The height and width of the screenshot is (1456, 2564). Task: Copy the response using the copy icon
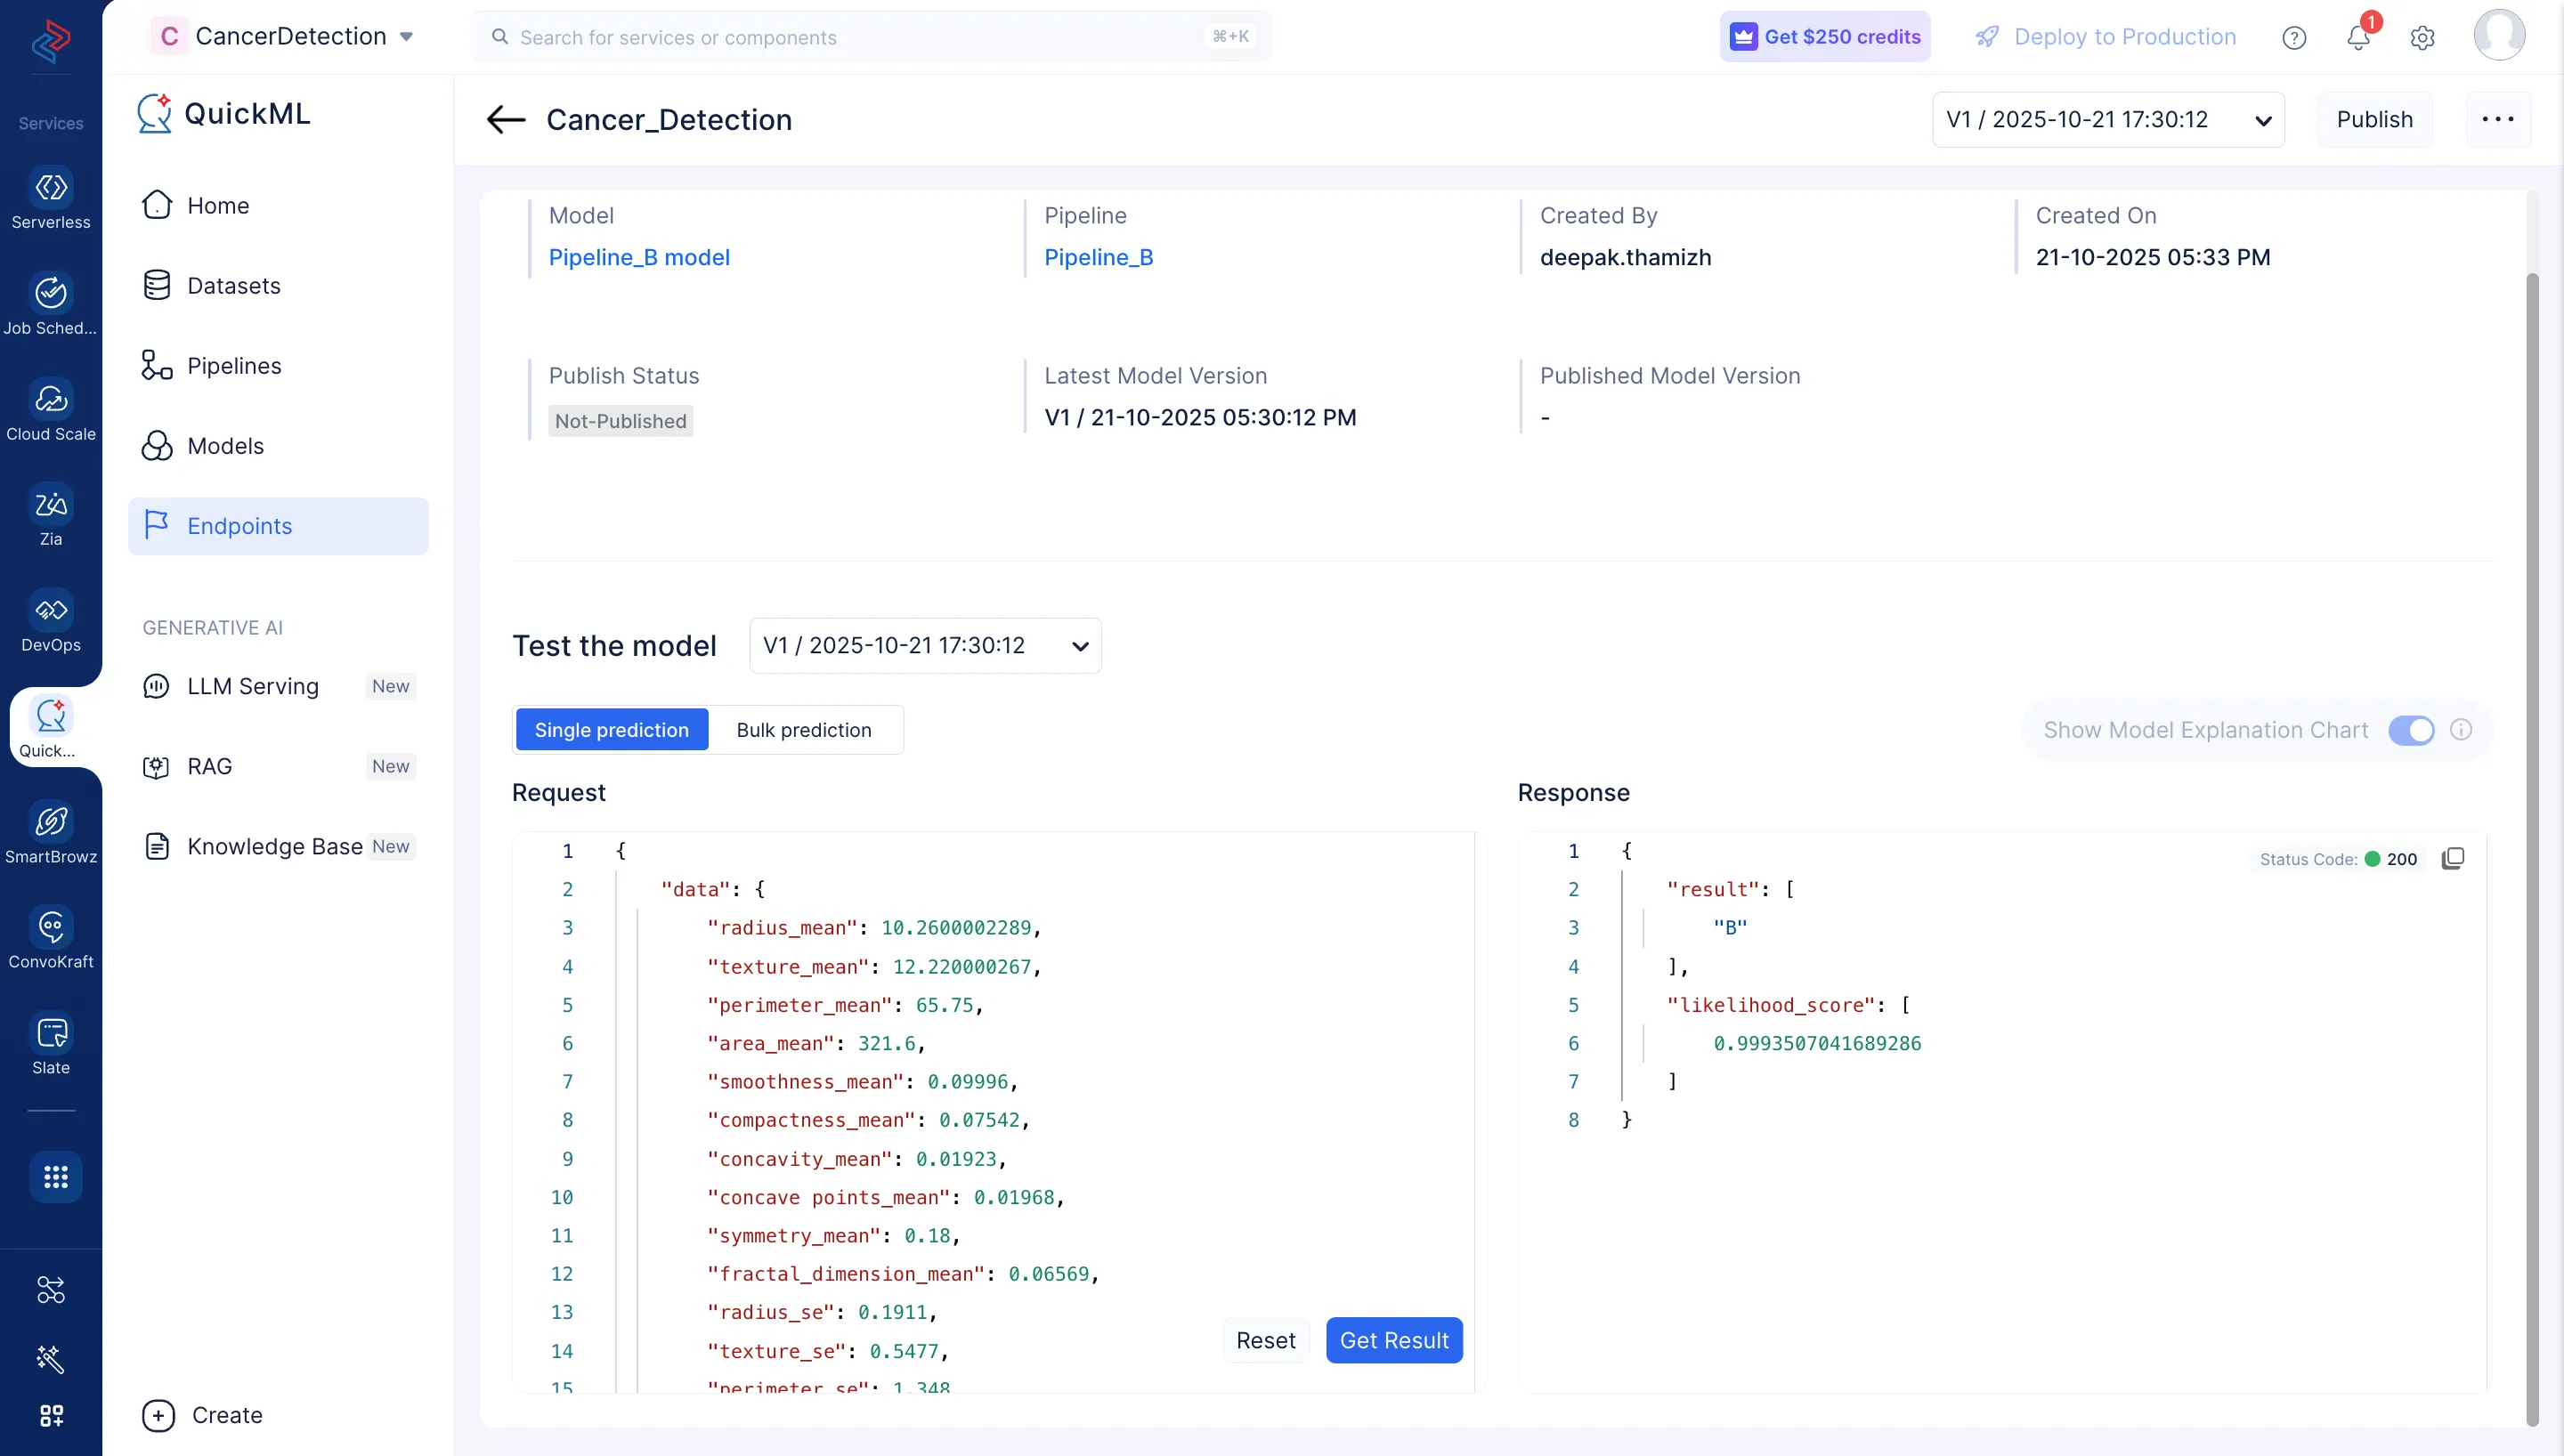2452,859
